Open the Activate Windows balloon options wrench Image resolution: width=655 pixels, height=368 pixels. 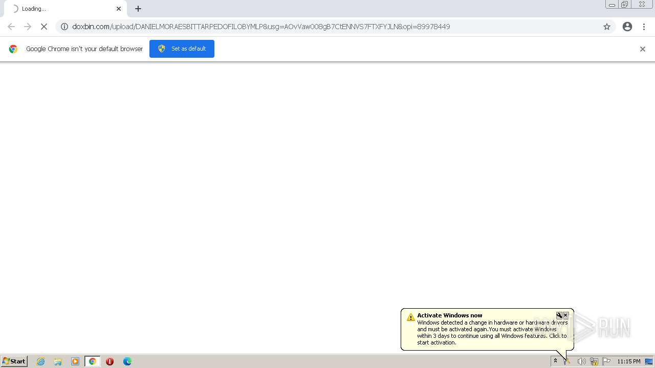(559, 315)
